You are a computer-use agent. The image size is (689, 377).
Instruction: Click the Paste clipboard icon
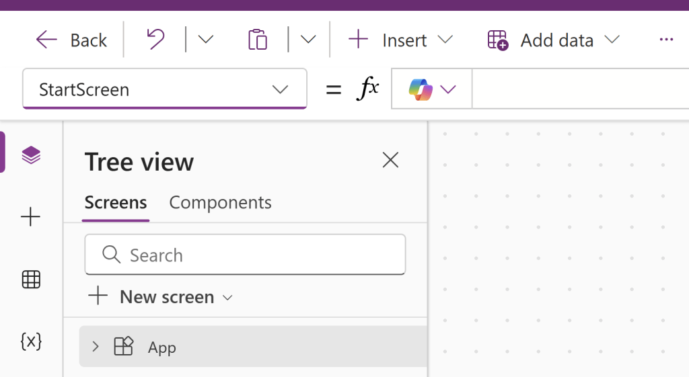point(258,40)
